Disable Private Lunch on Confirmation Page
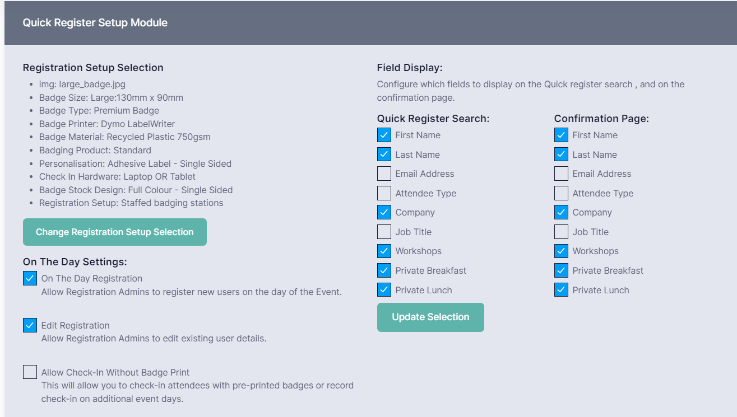The width and height of the screenshot is (737, 417). 561,290
